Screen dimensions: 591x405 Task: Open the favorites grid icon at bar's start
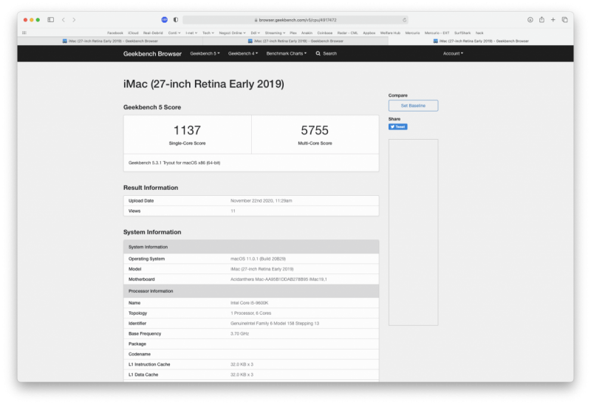(x=24, y=33)
